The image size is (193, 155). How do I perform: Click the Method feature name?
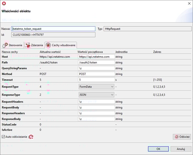tap(7, 74)
